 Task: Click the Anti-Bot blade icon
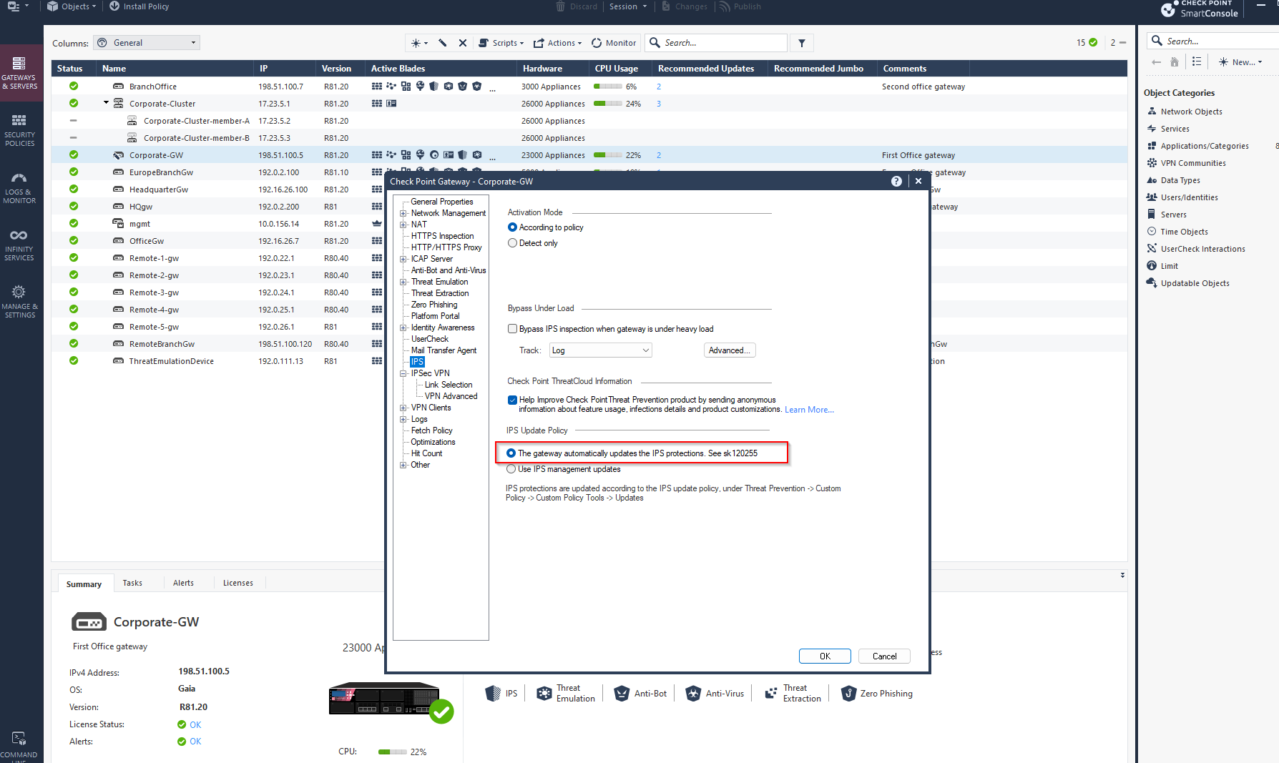pyautogui.click(x=620, y=693)
